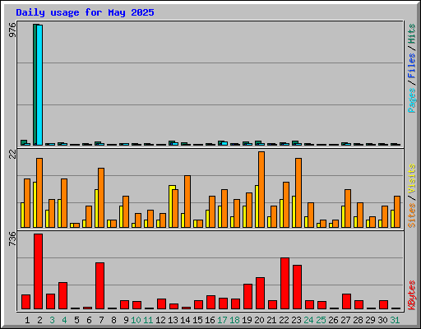Select day '27' on the x-axis

345,320
